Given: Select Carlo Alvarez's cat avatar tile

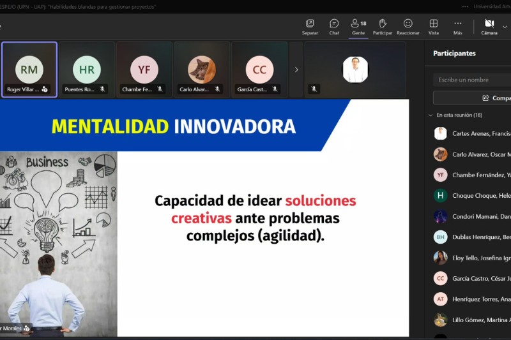Looking at the screenshot, I should click(201, 70).
